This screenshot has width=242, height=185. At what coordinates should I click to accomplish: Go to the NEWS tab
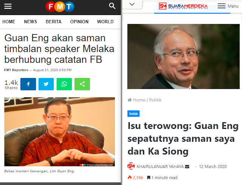[x=31, y=22]
